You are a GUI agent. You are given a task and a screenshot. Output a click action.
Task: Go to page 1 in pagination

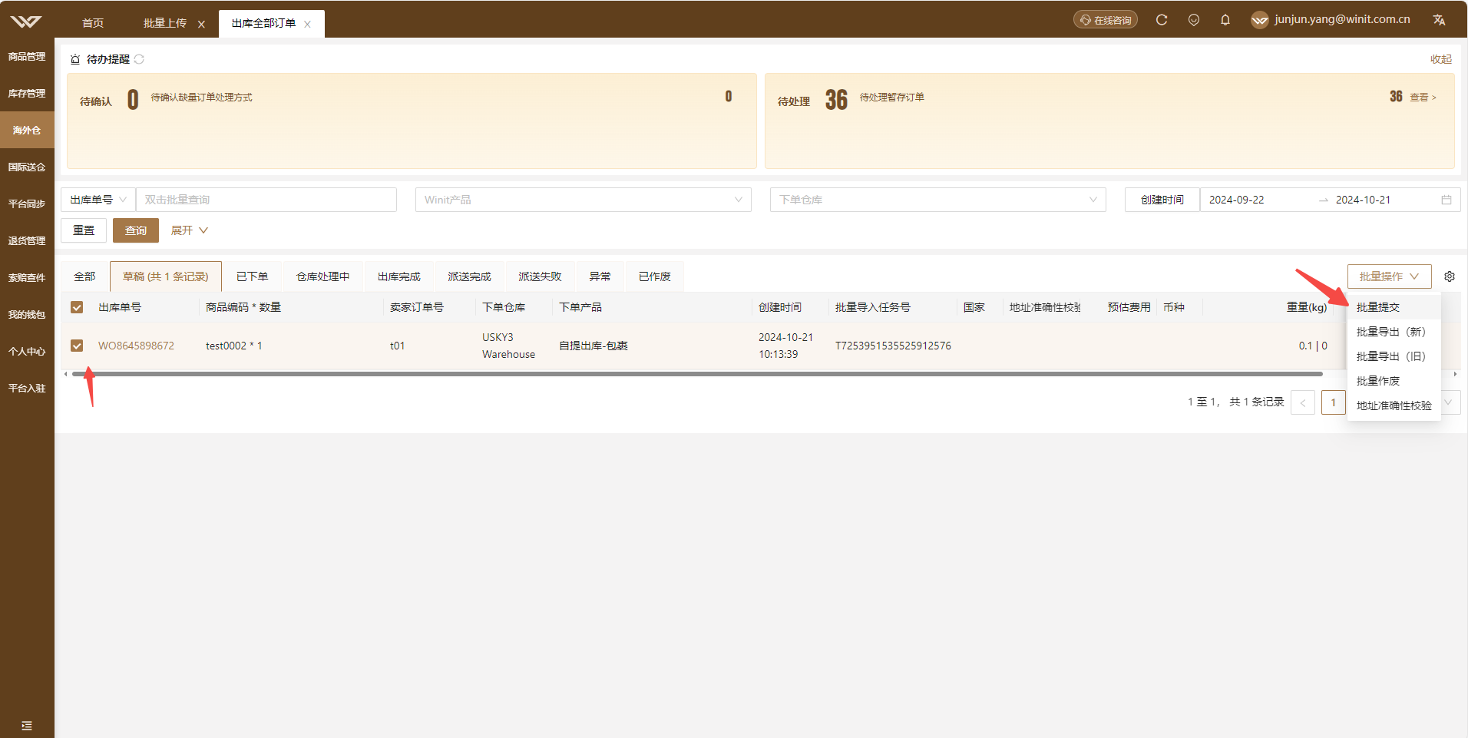(1334, 402)
